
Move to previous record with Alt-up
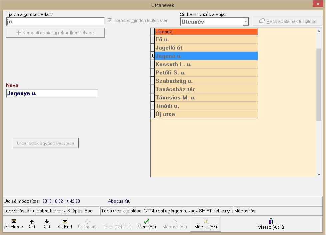click(32, 224)
